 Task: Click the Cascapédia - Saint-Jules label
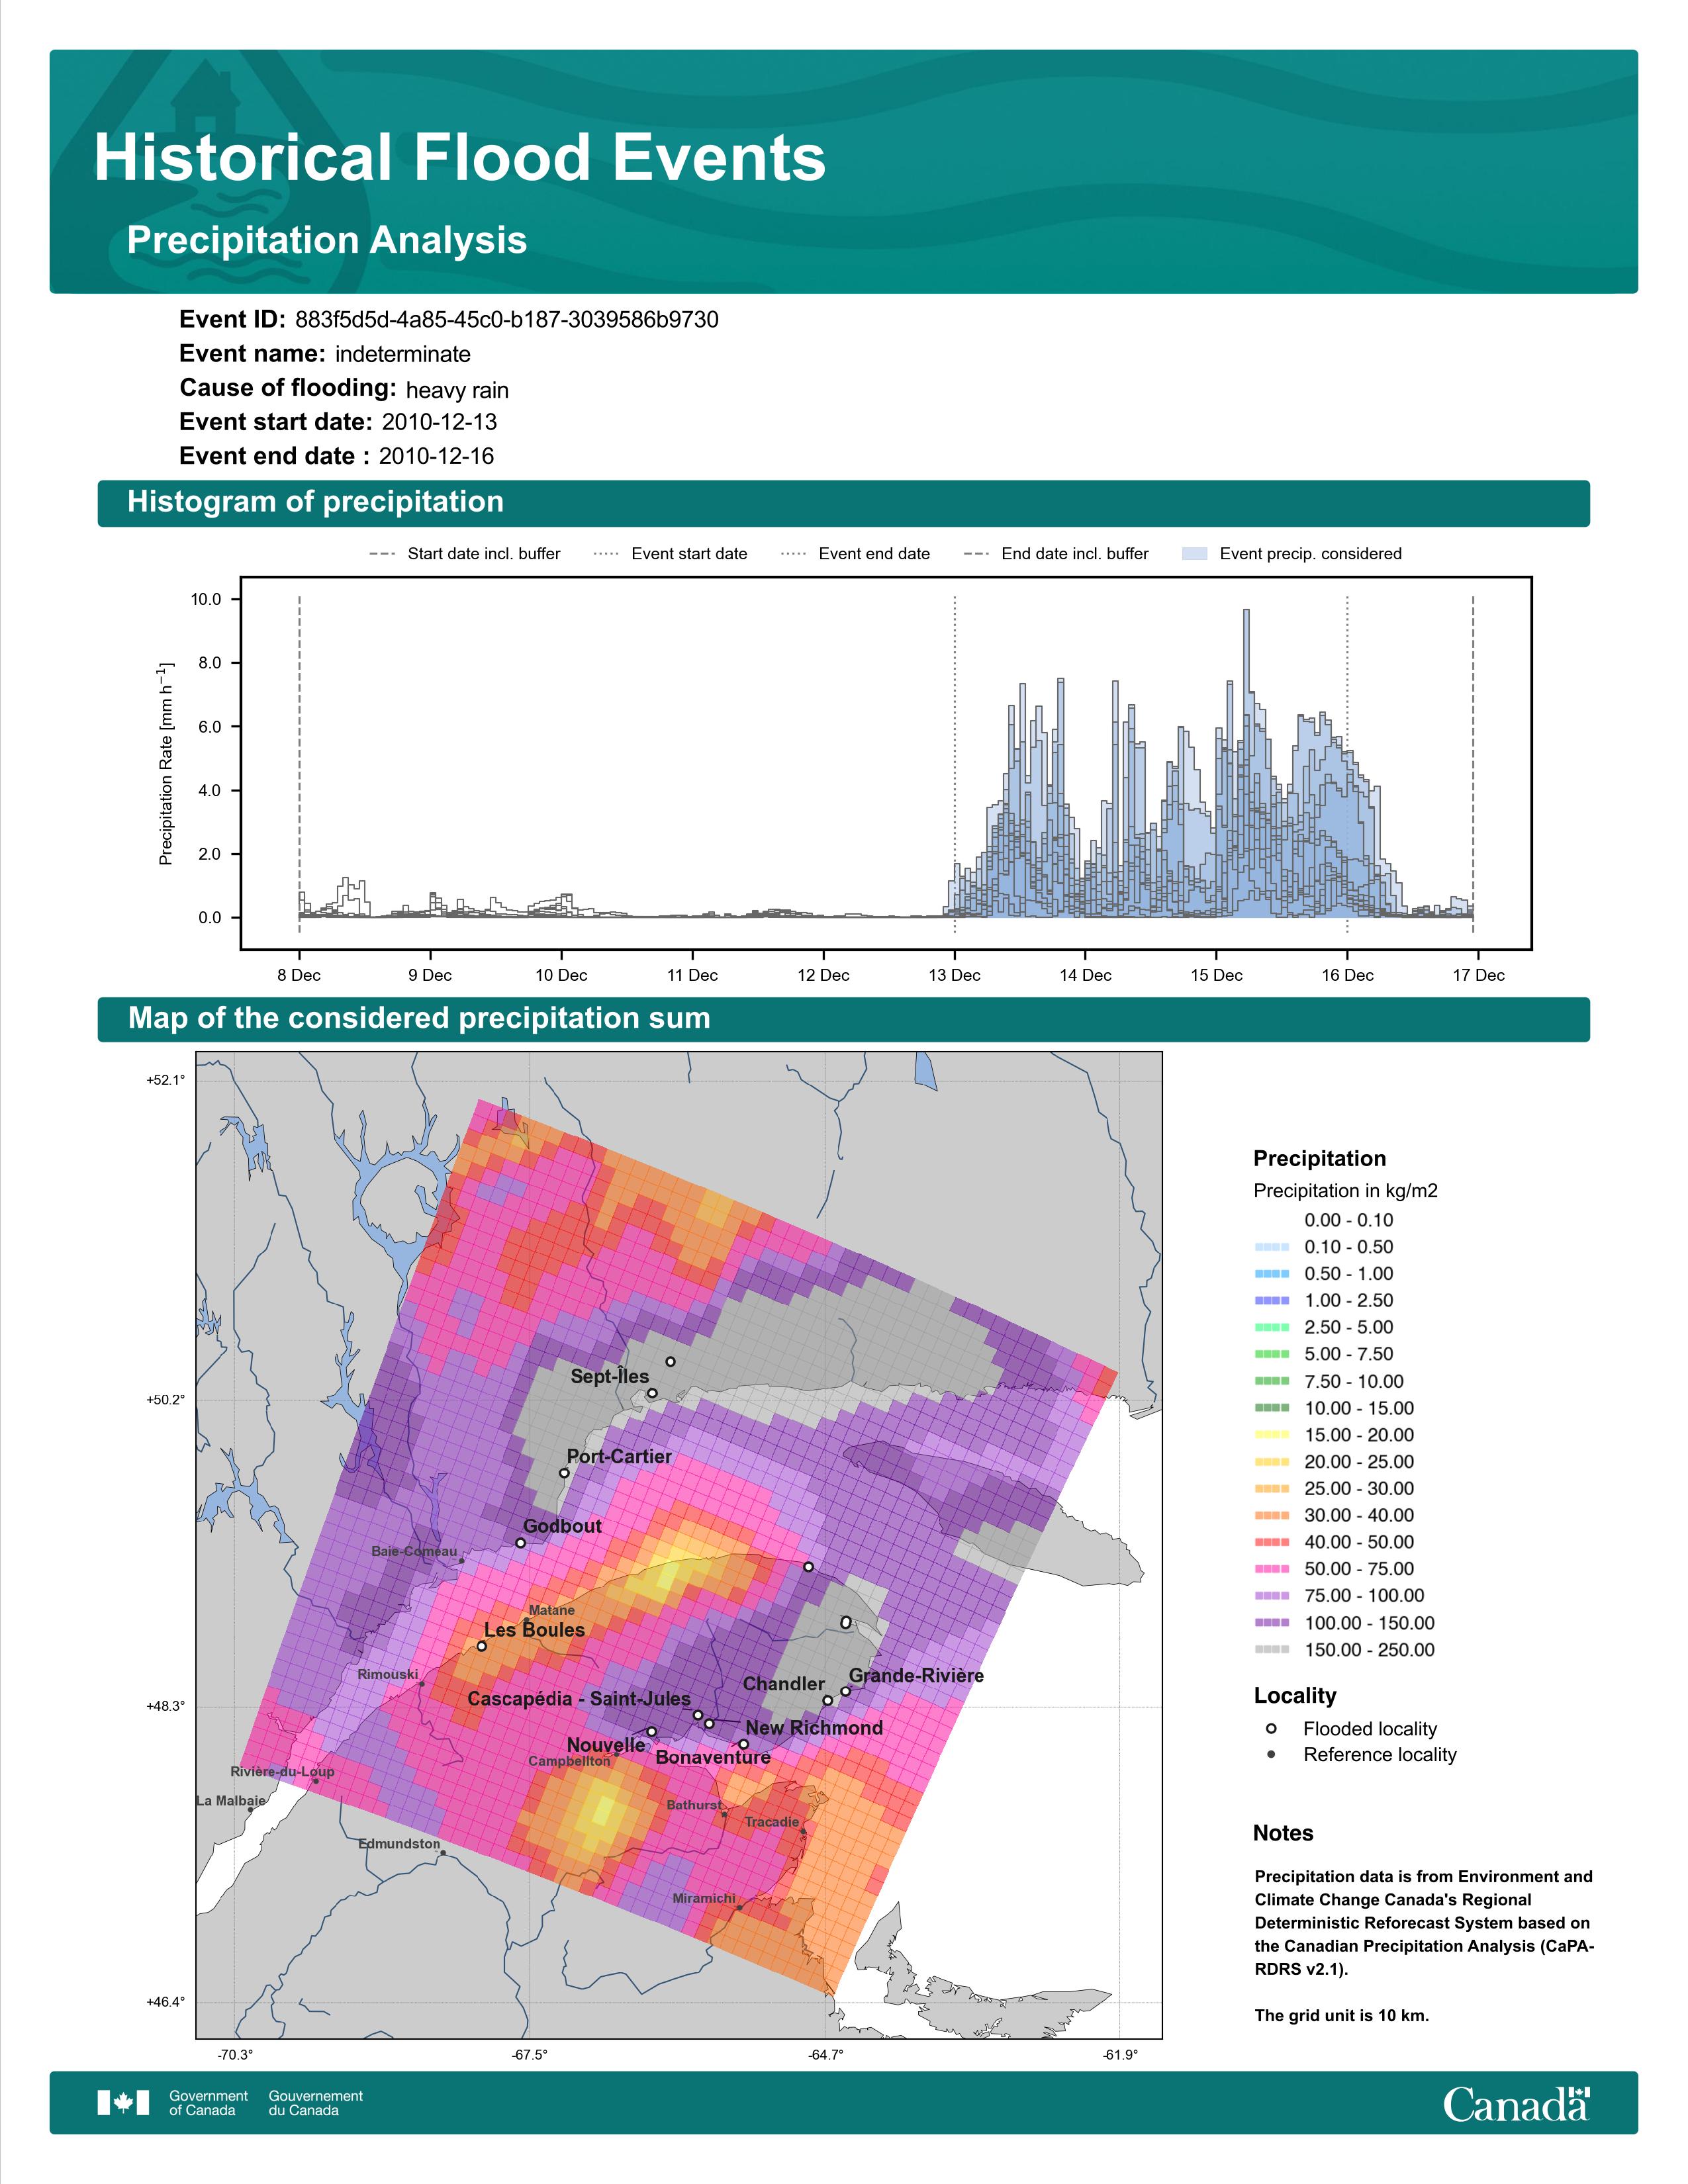[x=579, y=1698]
